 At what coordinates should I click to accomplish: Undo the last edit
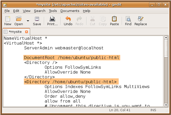coord(68,19)
